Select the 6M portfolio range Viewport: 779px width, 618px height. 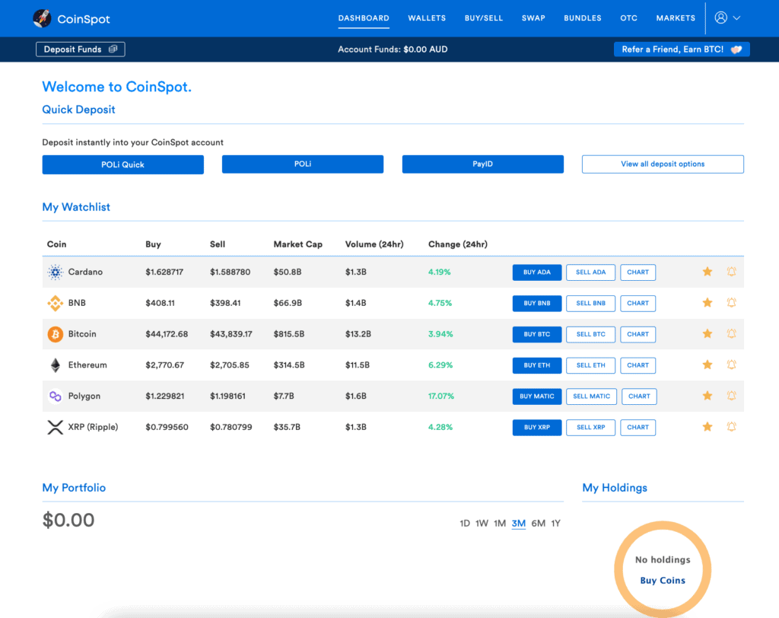pos(539,524)
